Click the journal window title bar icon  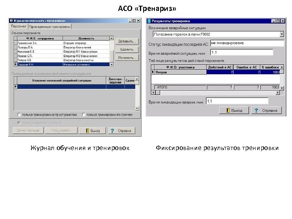pyautogui.click(x=11, y=21)
